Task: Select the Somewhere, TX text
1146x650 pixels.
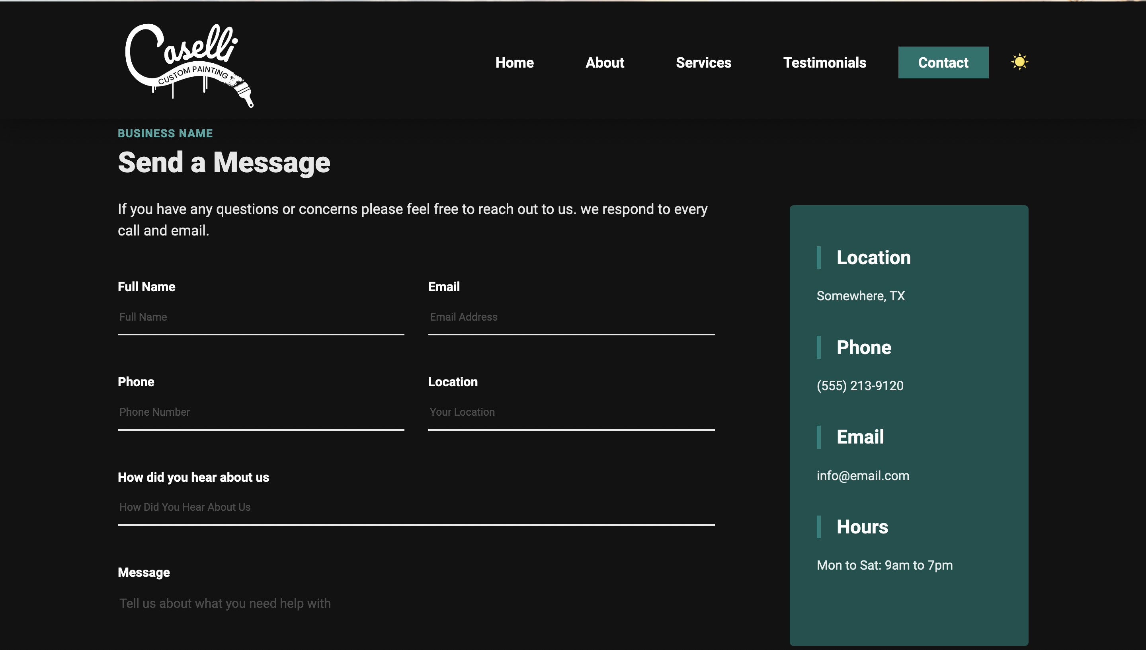Action: 860,296
